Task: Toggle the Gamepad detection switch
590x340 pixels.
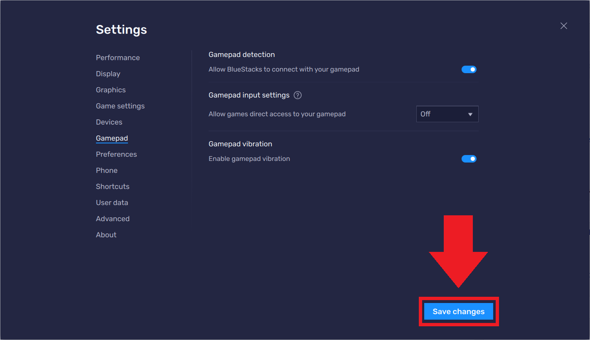Action: 469,69
